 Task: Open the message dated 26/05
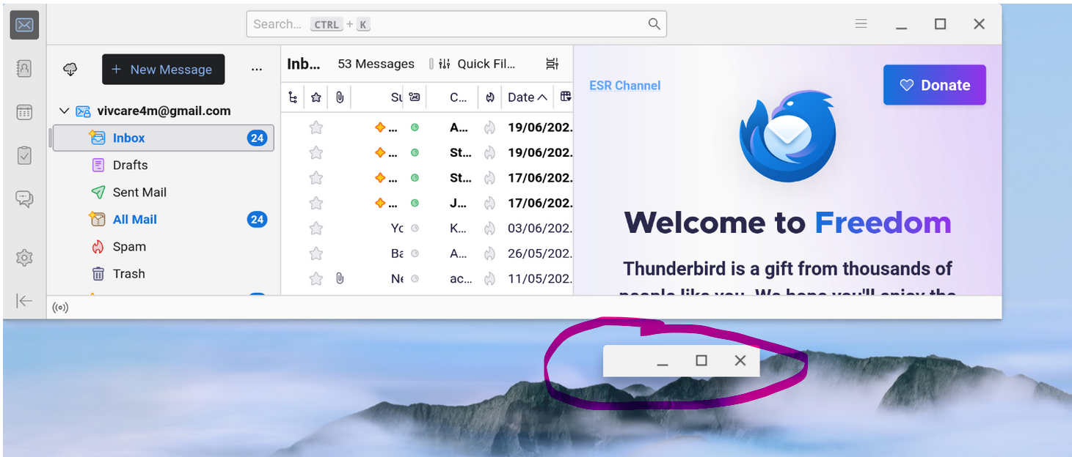pyautogui.click(x=427, y=253)
